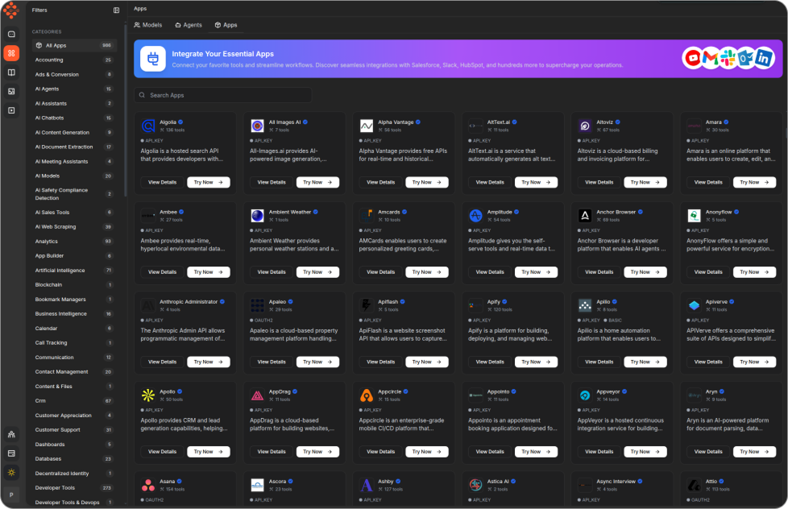Click the orange apps grid icon
This screenshot has width=788, height=509.
[11, 53]
